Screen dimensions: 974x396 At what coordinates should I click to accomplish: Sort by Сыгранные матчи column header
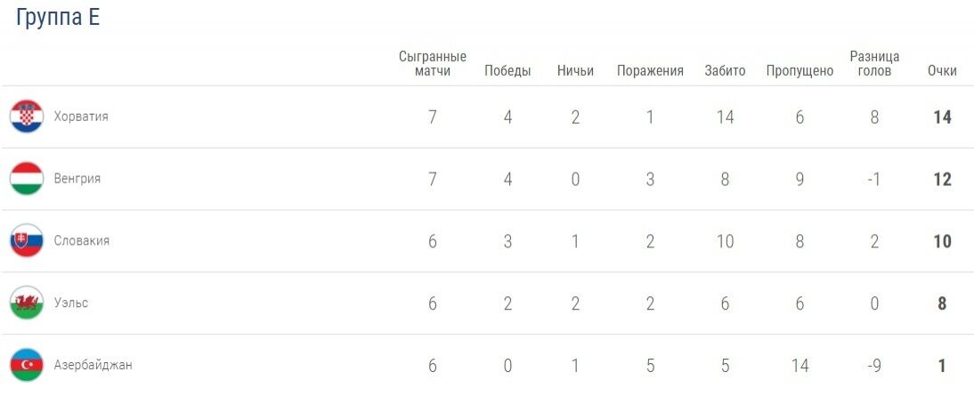tap(433, 63)
